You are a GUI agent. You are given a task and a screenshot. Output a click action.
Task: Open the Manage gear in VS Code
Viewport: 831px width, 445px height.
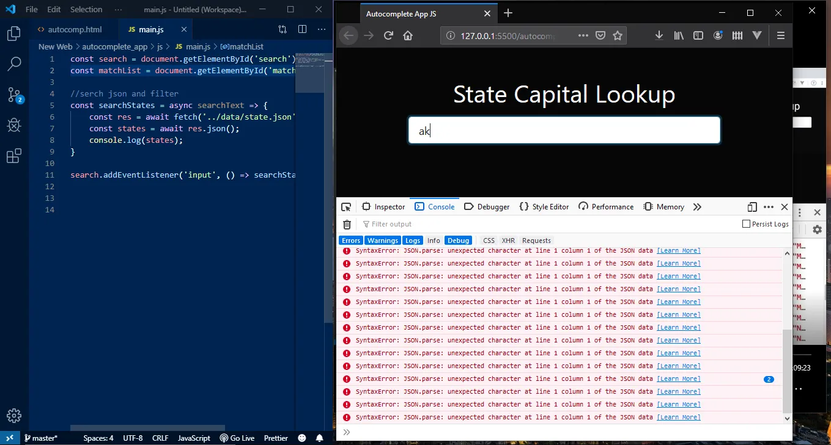click(x=14, y=416)
